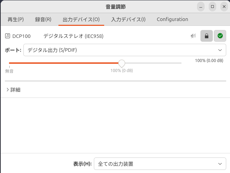Click the volume slider handle
The image size is (230, 173).
pos(122,63)
